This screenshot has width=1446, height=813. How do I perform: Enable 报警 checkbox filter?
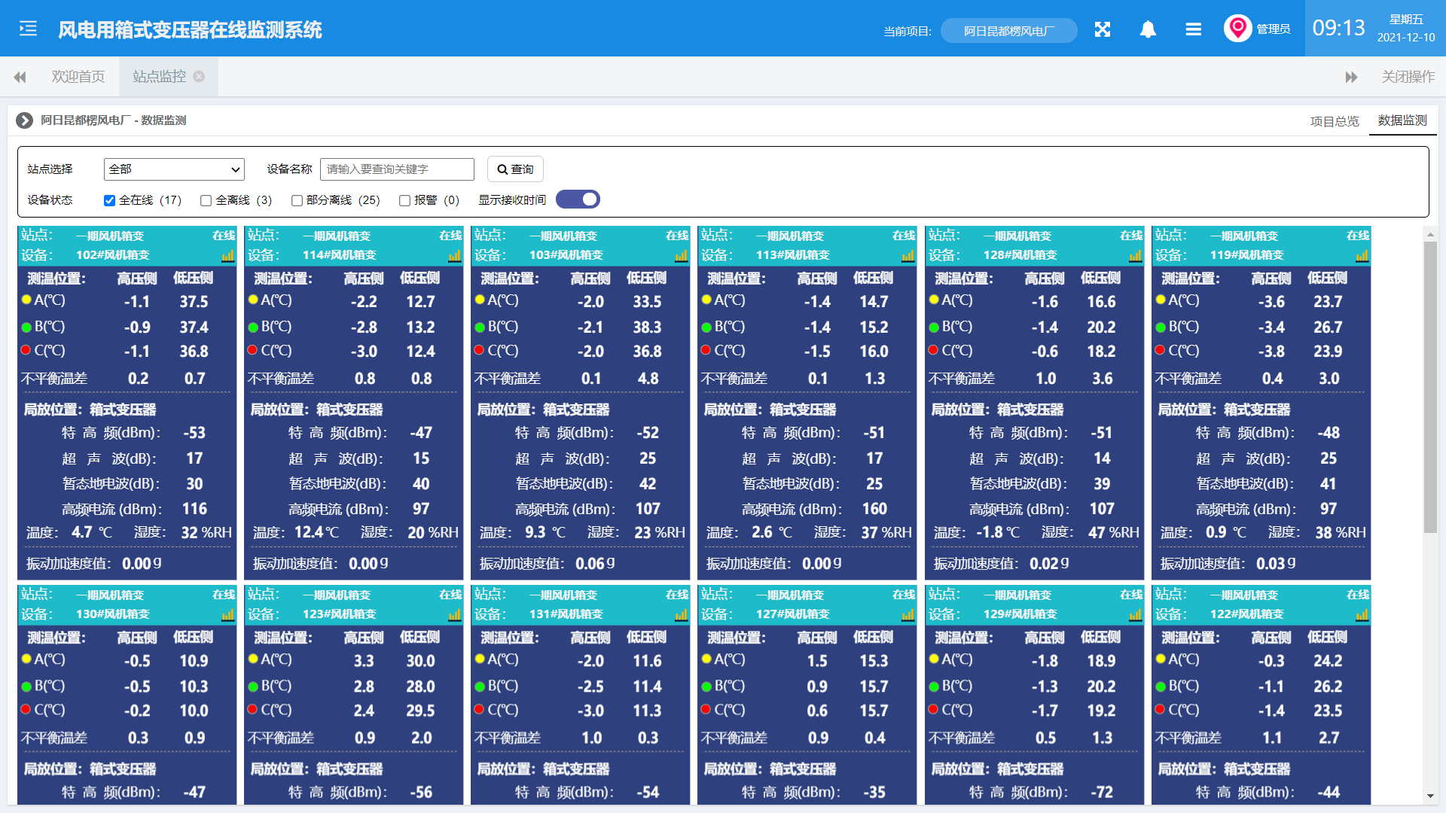pyautogui.click(x=402, y=200)
